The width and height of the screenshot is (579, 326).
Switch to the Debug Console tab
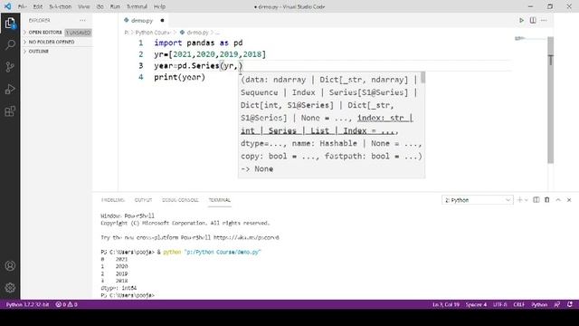pos(180,200)
